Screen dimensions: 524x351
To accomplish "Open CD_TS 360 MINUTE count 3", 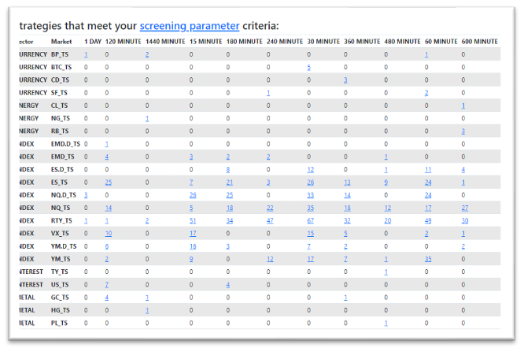I will [345, 80].
